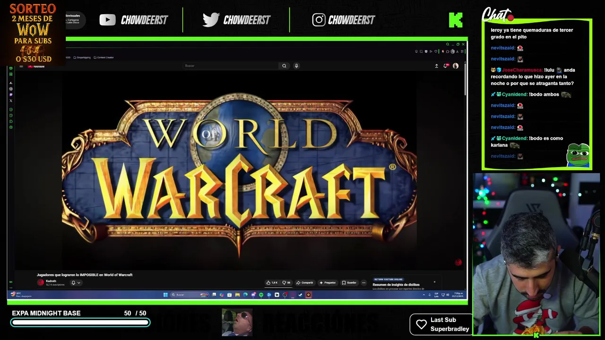Viewport: 605px width, 340px height.
Task: Open the YouTube hamburger guide menu
Action: tap(21, 66)
